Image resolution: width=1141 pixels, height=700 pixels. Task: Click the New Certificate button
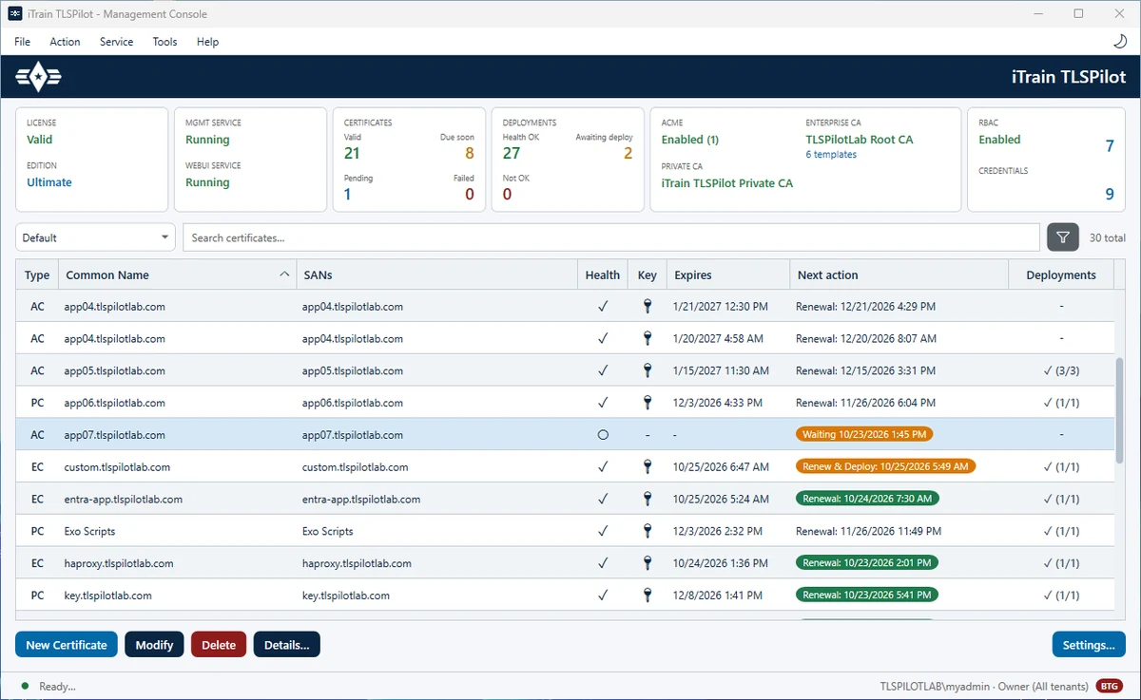tap(67, 644)
